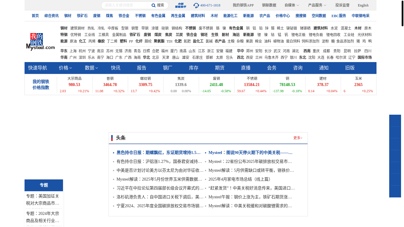Open article 洛杉矶港负责人
The height and width of the screenshot is (227, 404).
[160, 197]
